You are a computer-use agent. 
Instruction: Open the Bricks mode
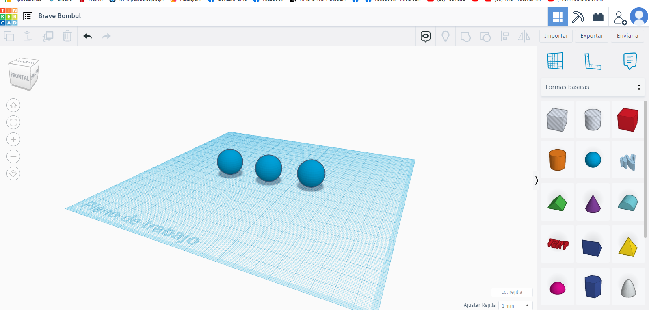[x=598, y=17]
